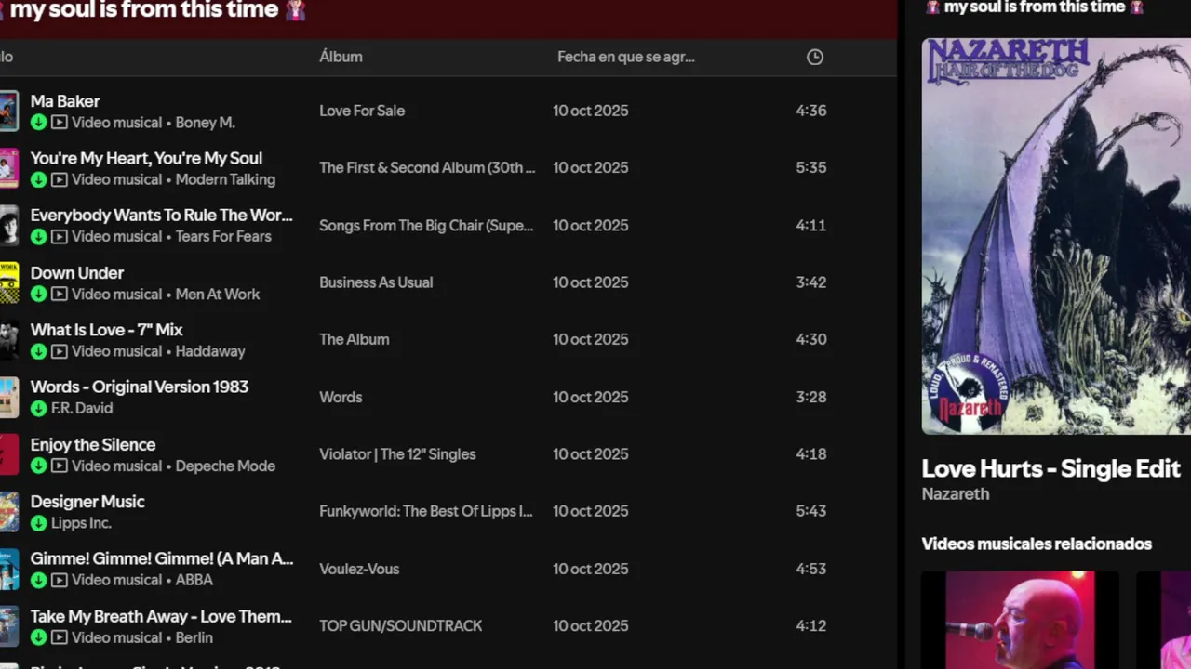The image size is (1191, 669).
Task: Click music video icon for Haddaway track
Action: click(x=60, y=351)
